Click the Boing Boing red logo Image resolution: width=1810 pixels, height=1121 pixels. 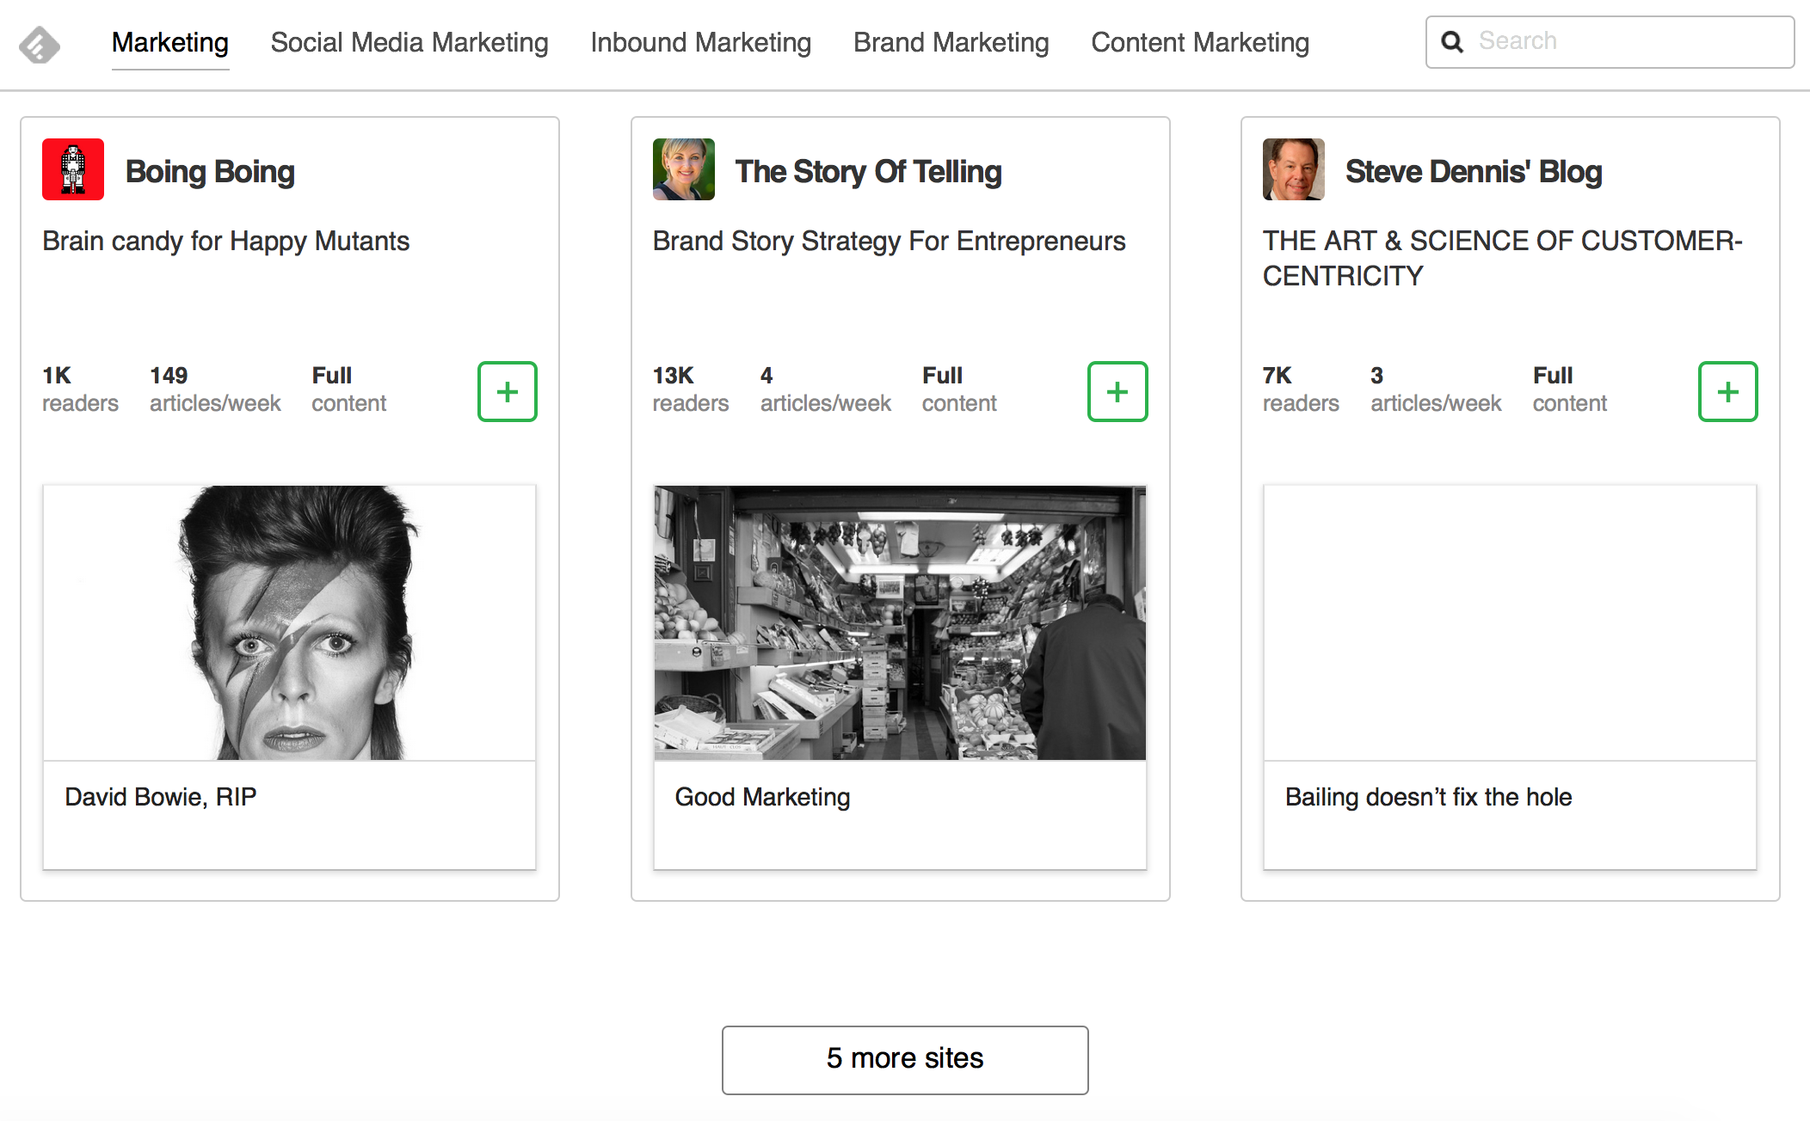[73, 169]
